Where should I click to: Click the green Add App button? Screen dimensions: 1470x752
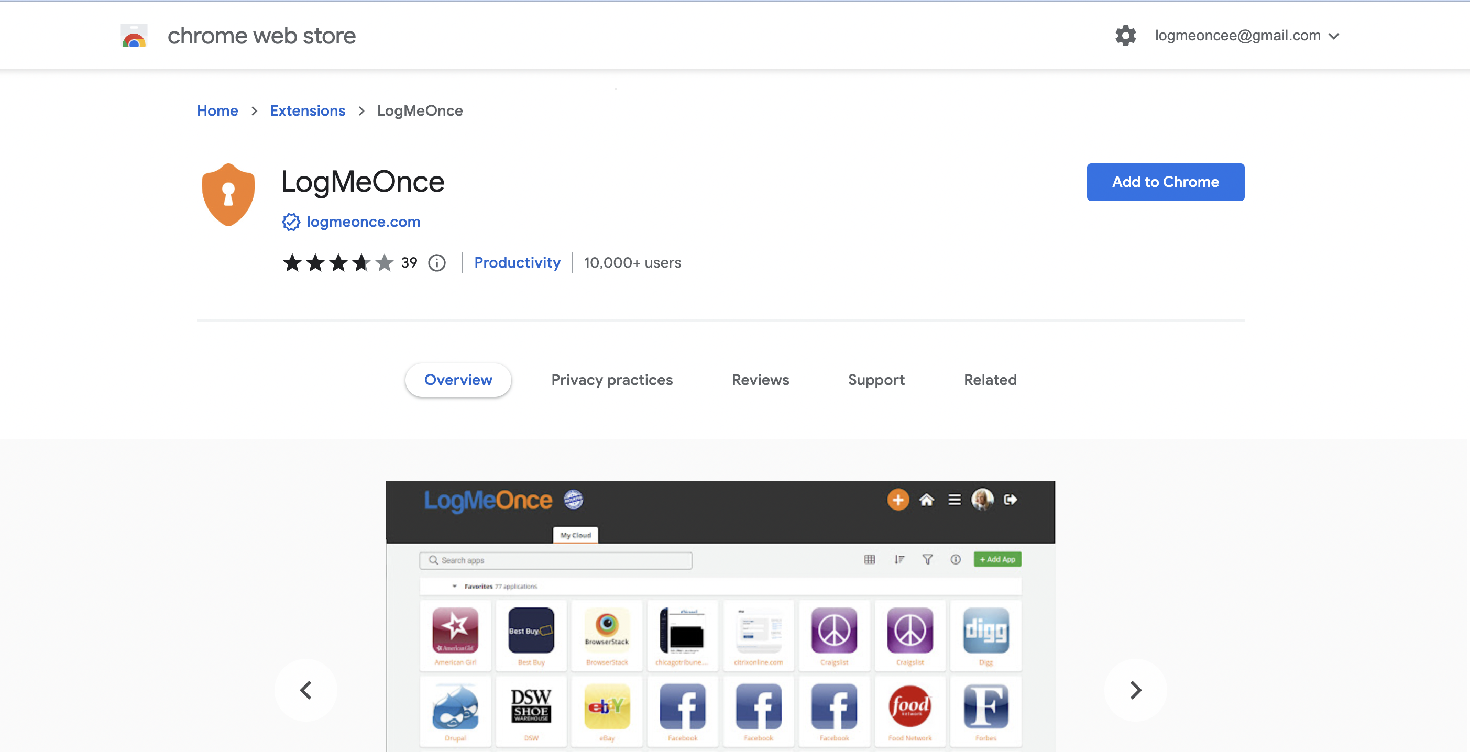(x=997, y=560)
